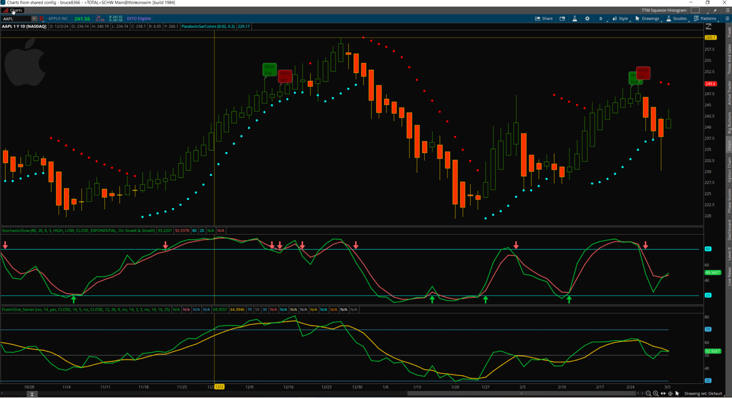
Task: Open the Option Chain side tab
Action: coord(729,170)
